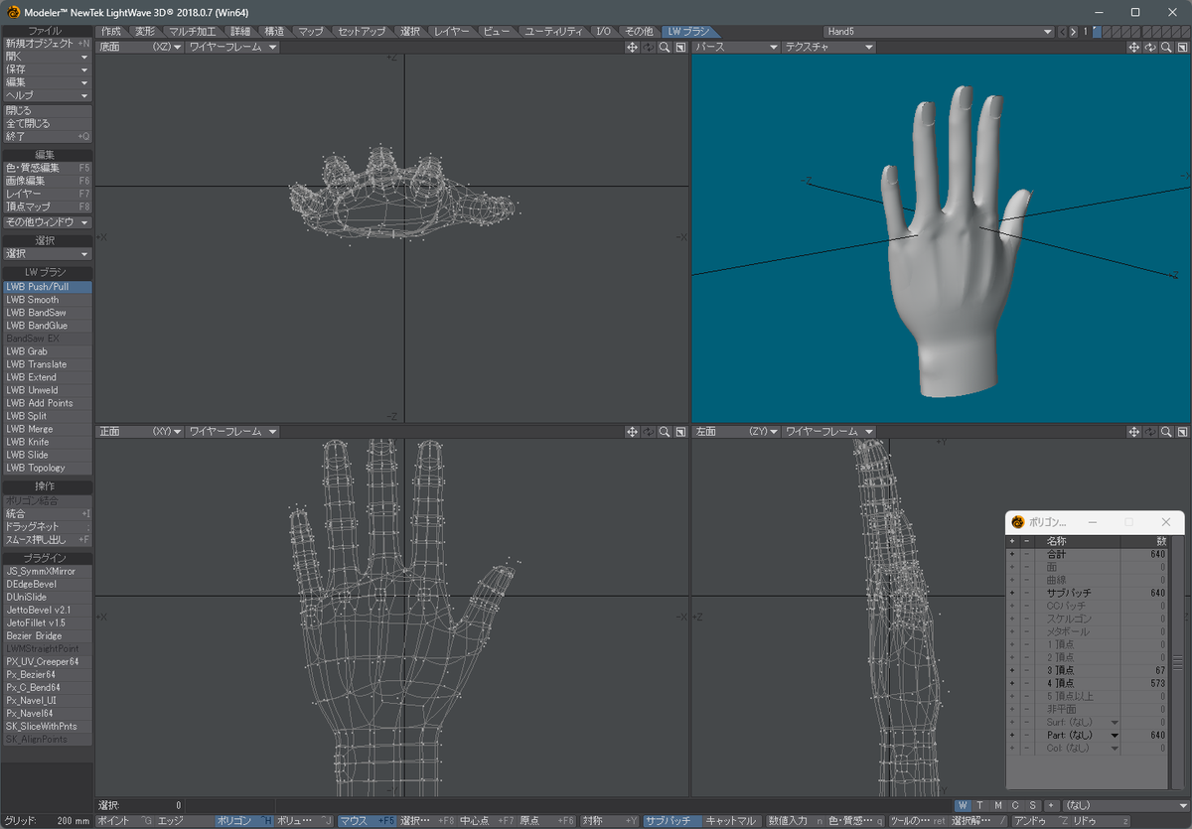Expand the その他ウィンドウ dropdown
The width and height of the screenshot is (1192, 829).
tap(47, 222)
